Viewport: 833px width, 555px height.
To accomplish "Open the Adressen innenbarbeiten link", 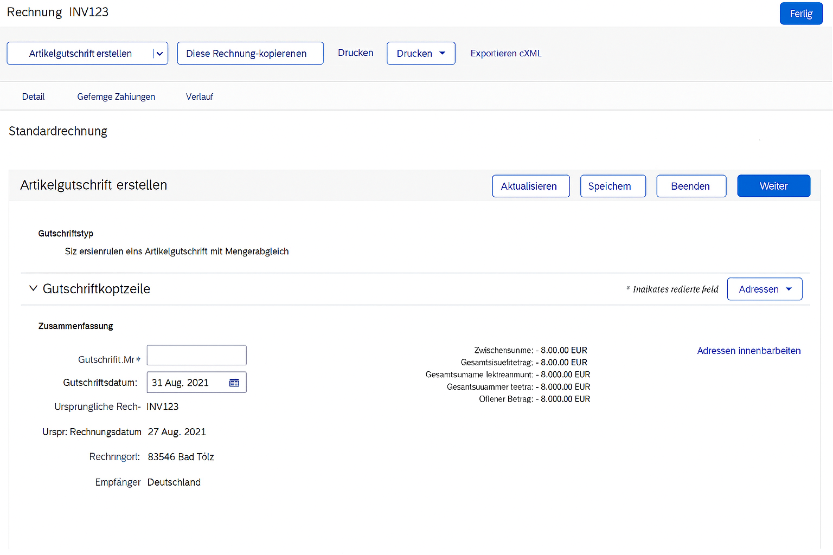I will tap(748, 351).
